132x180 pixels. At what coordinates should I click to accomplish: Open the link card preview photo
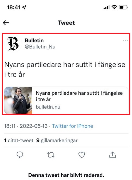pos(18,100)
